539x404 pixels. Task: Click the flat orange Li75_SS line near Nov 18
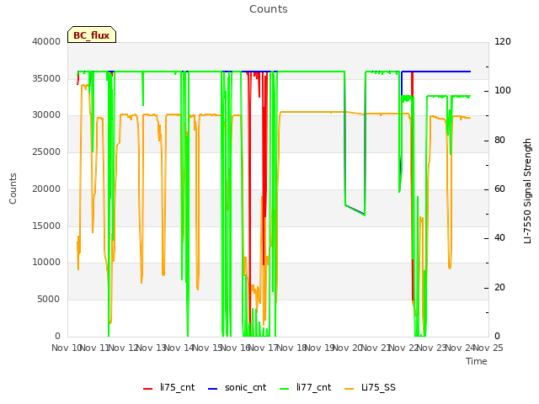306,112
